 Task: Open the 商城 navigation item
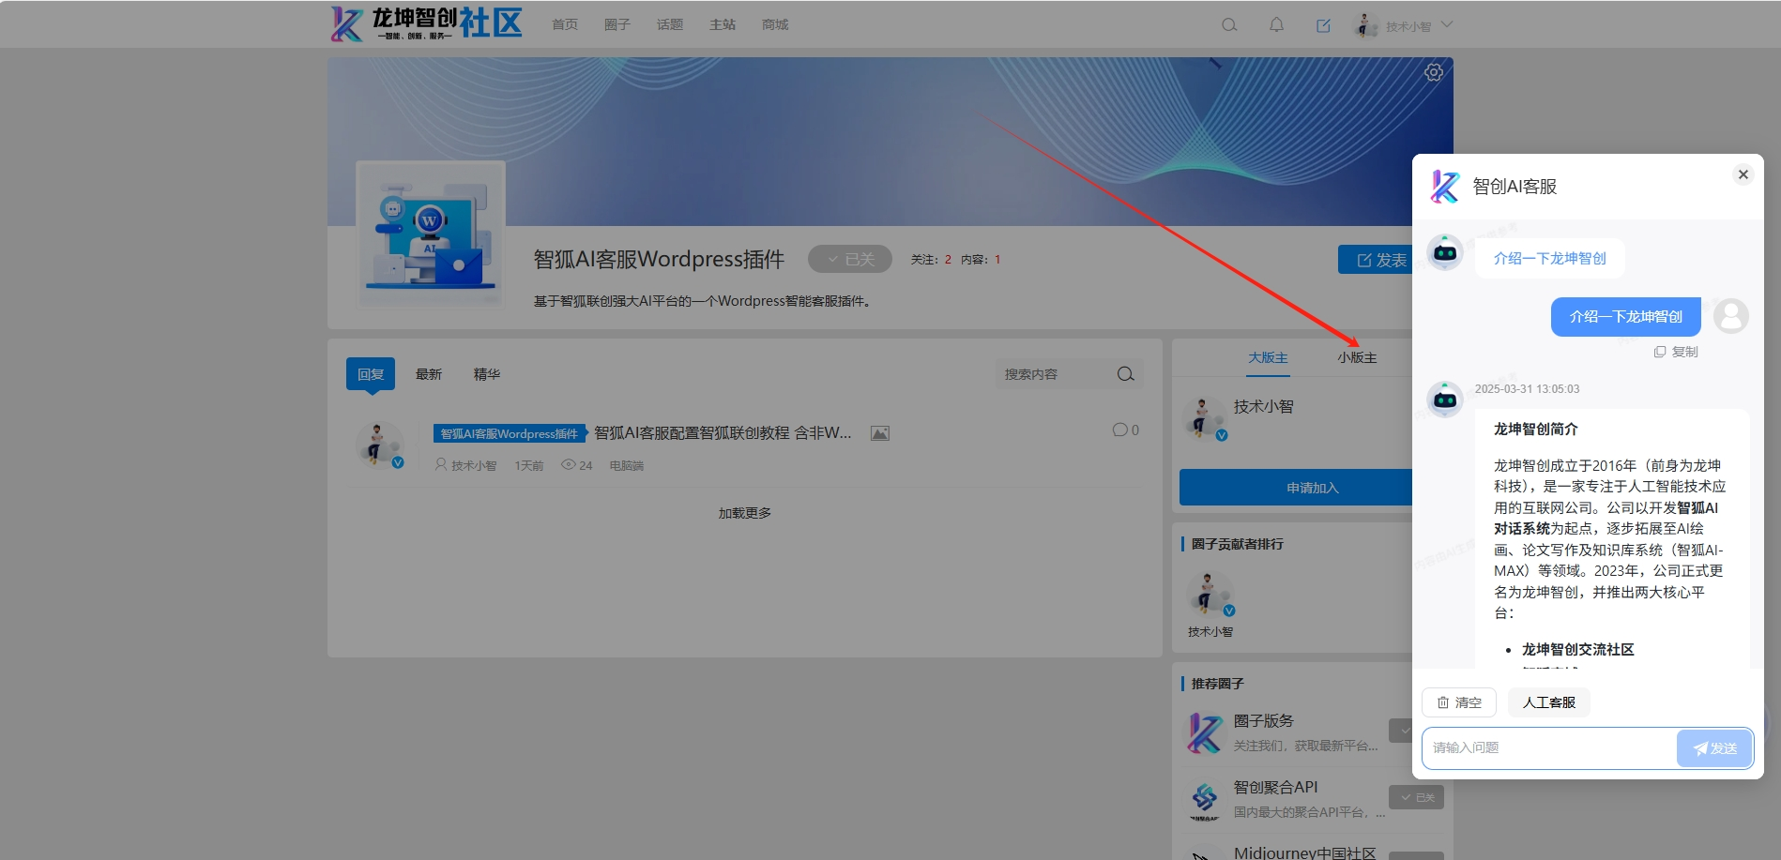click(775, 25)
